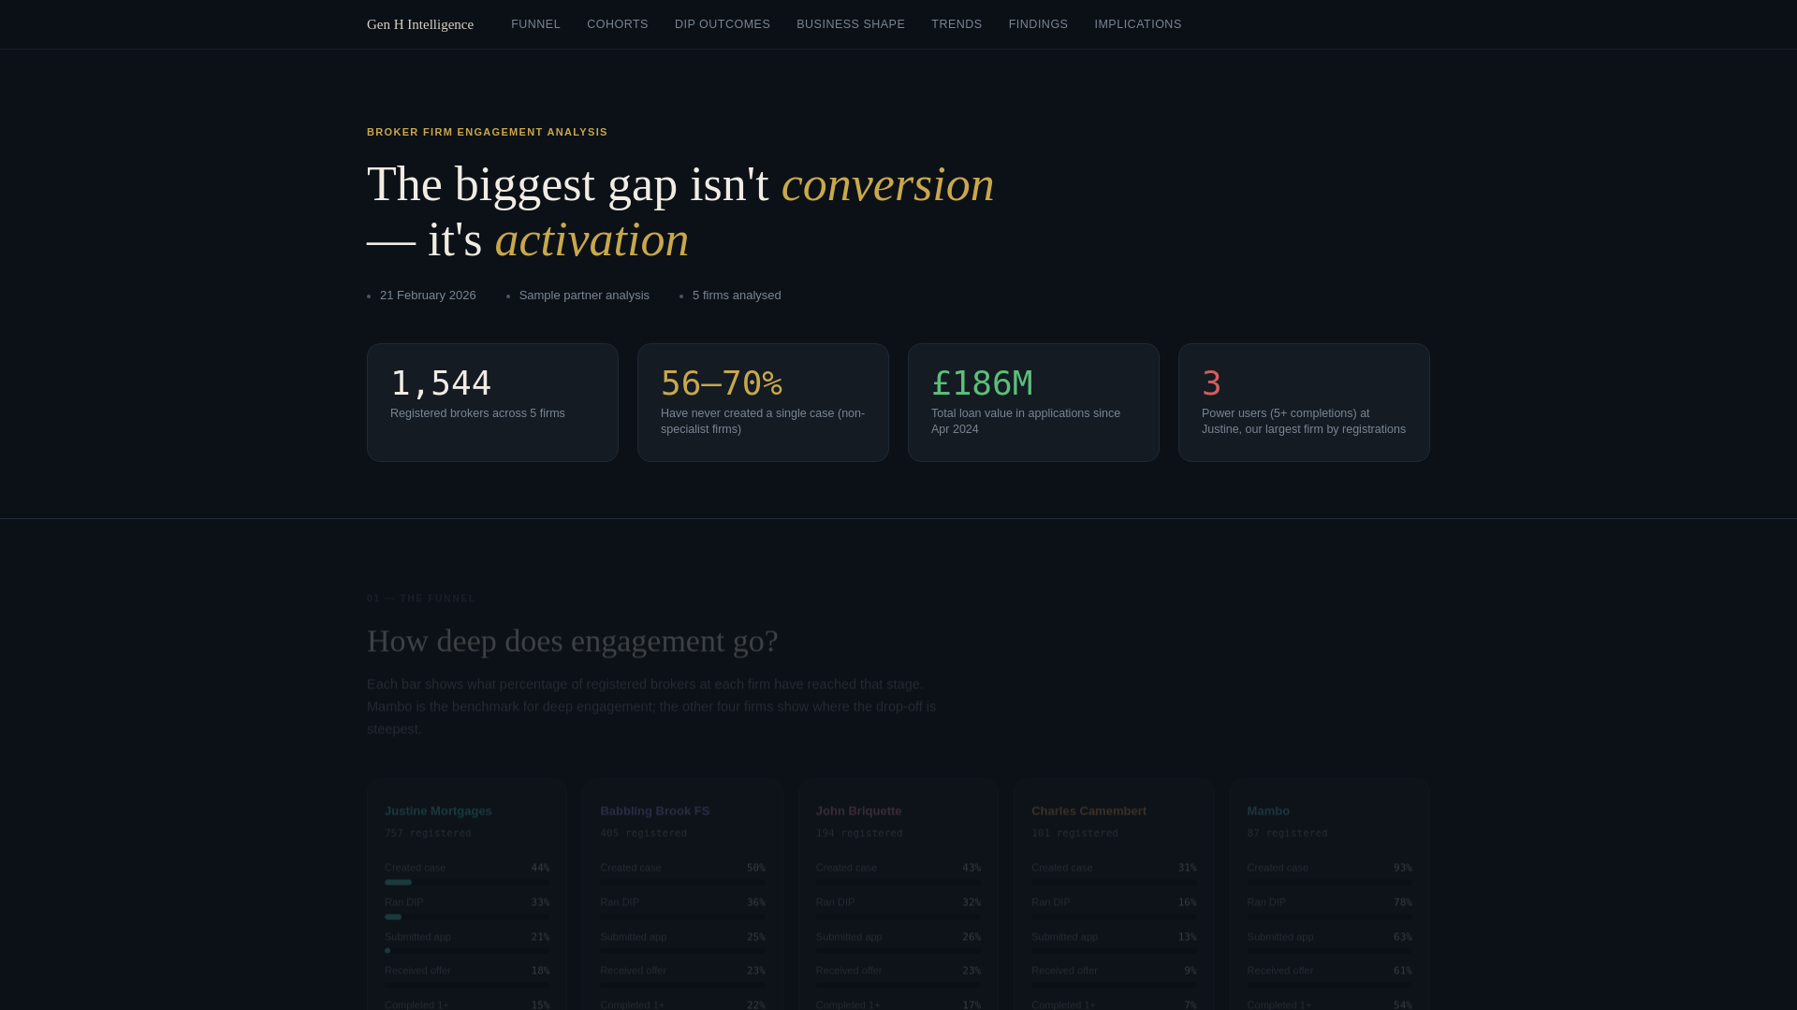The height and width of the screenshot is (1010, 1797).
Task: Click the 'Broker Firm Engagement Analysis' label
Action: [x=488, y=132]
